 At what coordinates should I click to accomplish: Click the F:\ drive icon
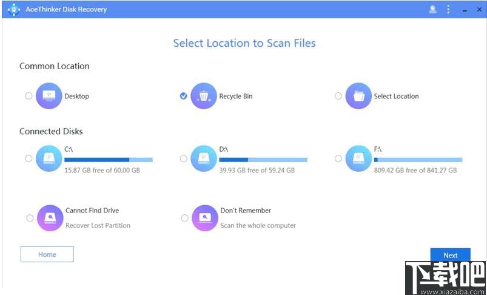pyautogui.click(x=358, y=158)
